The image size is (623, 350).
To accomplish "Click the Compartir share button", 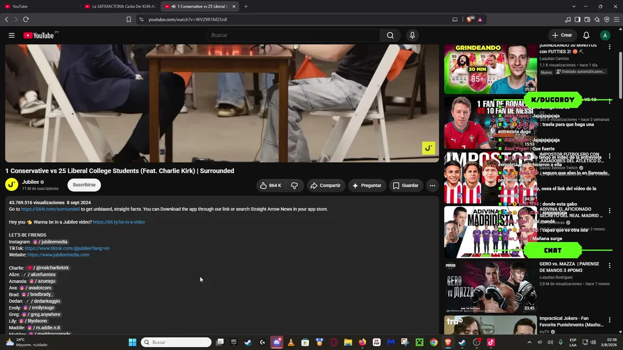I will 325,185.
